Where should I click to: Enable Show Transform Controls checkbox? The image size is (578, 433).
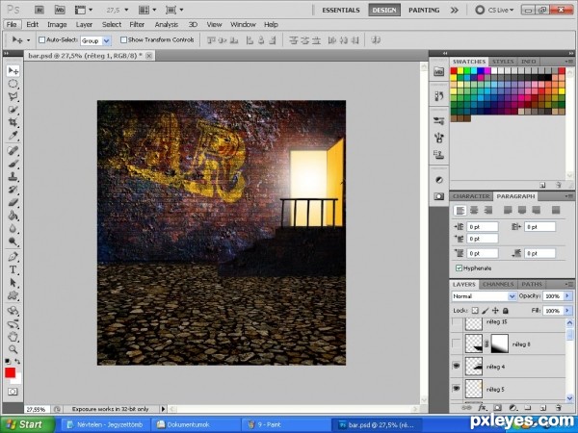(x=124, y=39)
